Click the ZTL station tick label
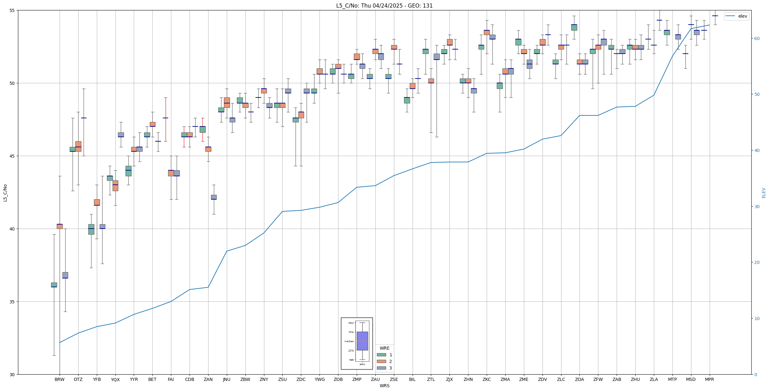Viewport: 769px width, 391px height. click(431, 379)
